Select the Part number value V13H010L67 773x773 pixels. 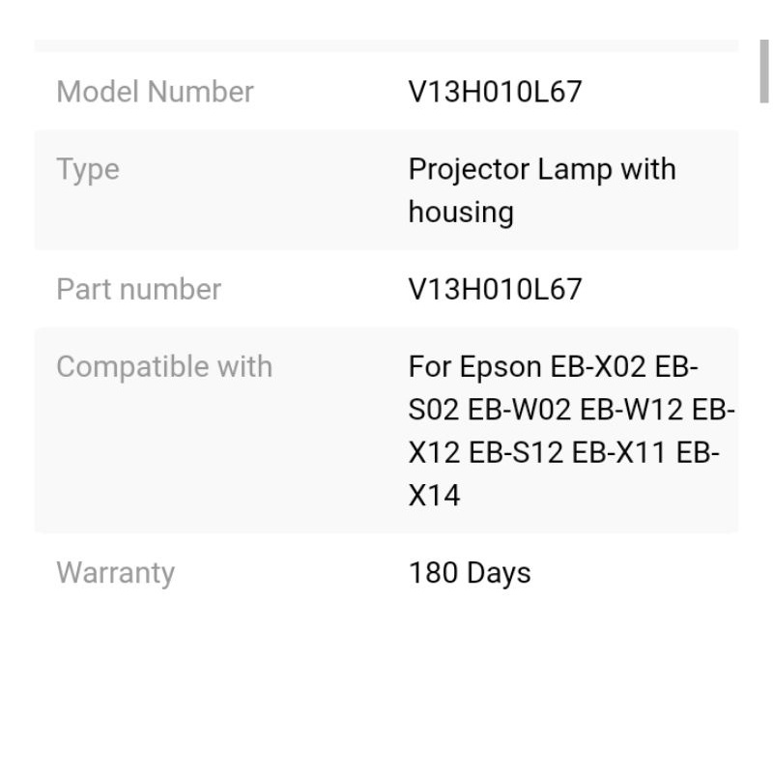click(x=495, y=289)
